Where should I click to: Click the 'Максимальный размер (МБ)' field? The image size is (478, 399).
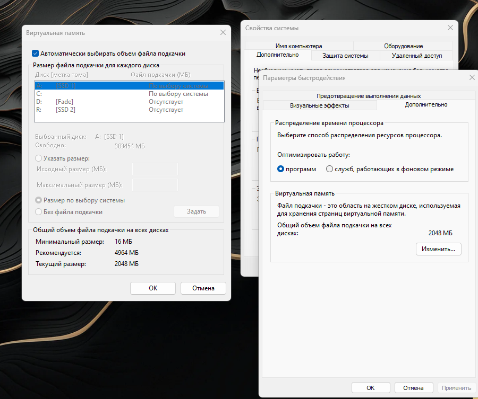[x=155, y=185]
